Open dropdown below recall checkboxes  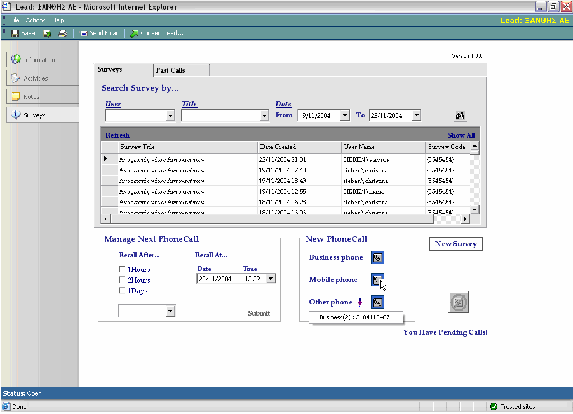coord(170,311)
